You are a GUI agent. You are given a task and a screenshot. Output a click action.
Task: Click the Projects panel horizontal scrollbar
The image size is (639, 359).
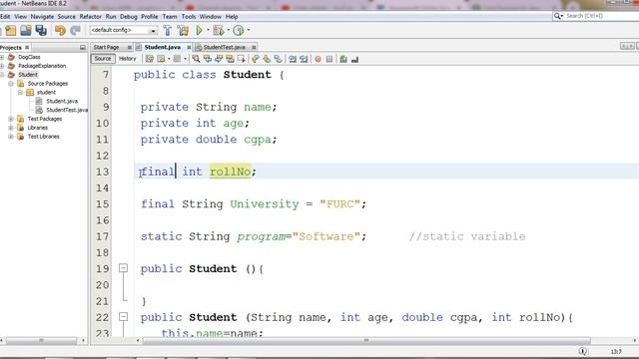point(41,340)
